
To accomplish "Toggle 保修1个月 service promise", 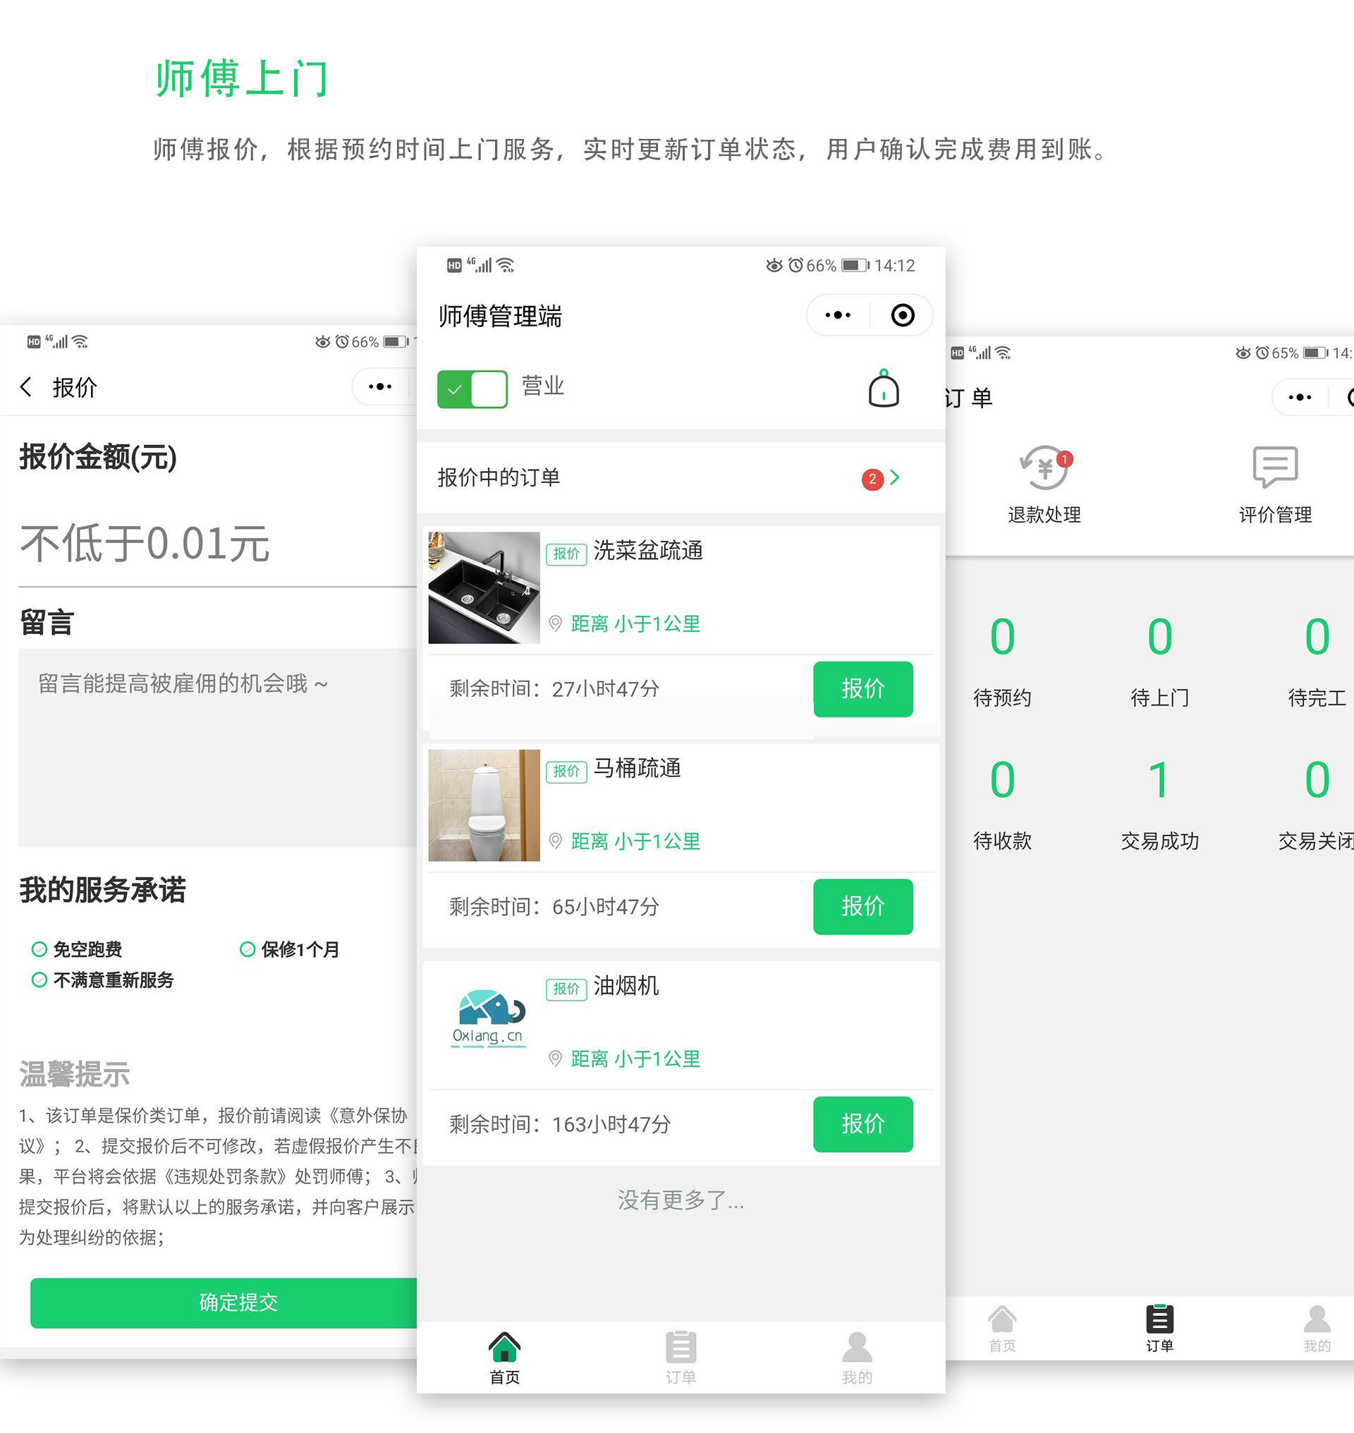I will pyautogui.click(x=289, y=949).
